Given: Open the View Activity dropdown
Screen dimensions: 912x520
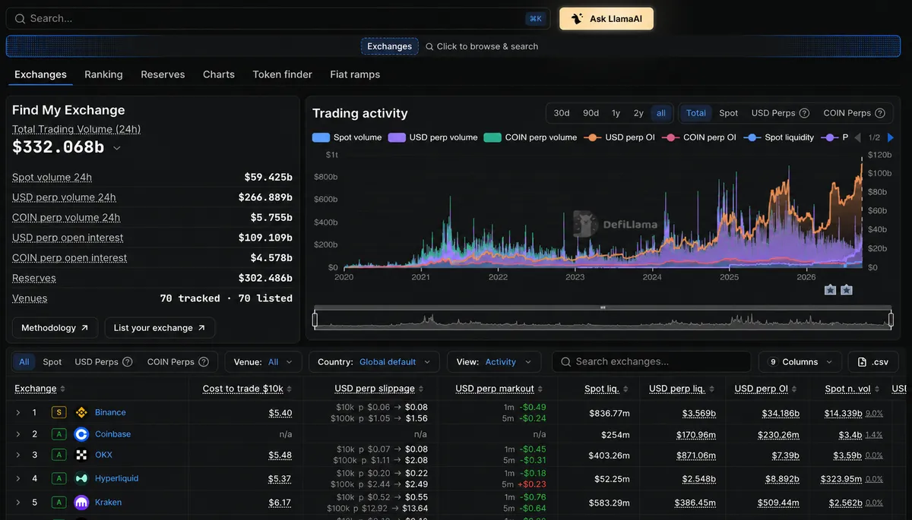Looking at the screenshot, I should coord(494,362).
